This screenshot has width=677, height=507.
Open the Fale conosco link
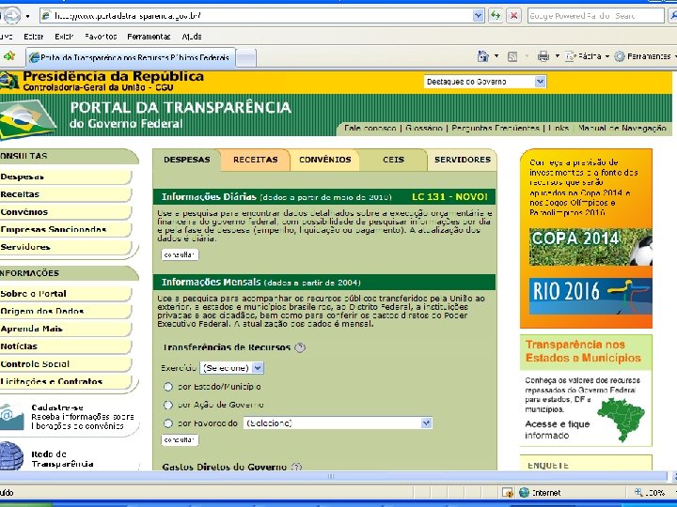coord(370,128)
